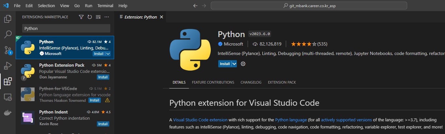Expand Install dropdown in Python list item
445x134 pixels.
[x=108, y=54]
